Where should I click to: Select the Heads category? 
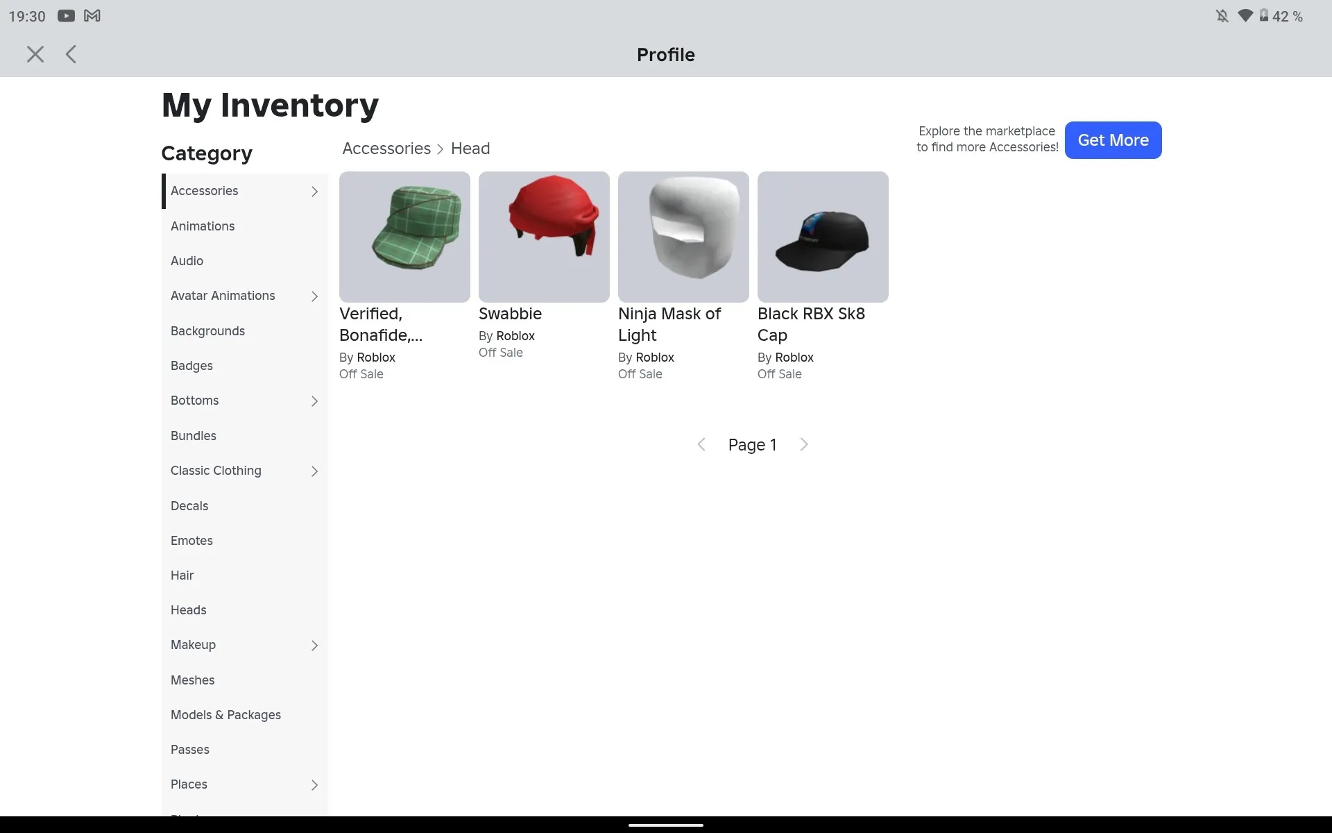[x=245, y=610]
